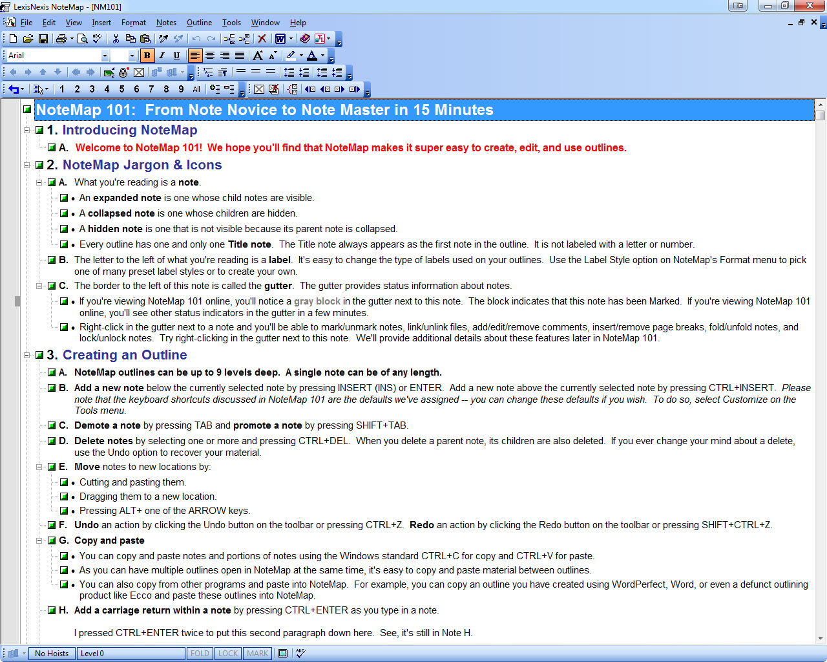Collapse the '3. Creating an Outline' section
Image resolution: width=827 pixels, height=662 pixels.
27,355
